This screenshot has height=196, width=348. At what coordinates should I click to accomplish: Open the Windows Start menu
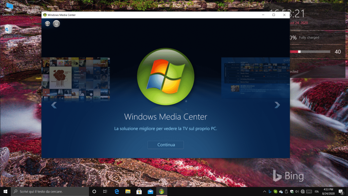(5, 192)
